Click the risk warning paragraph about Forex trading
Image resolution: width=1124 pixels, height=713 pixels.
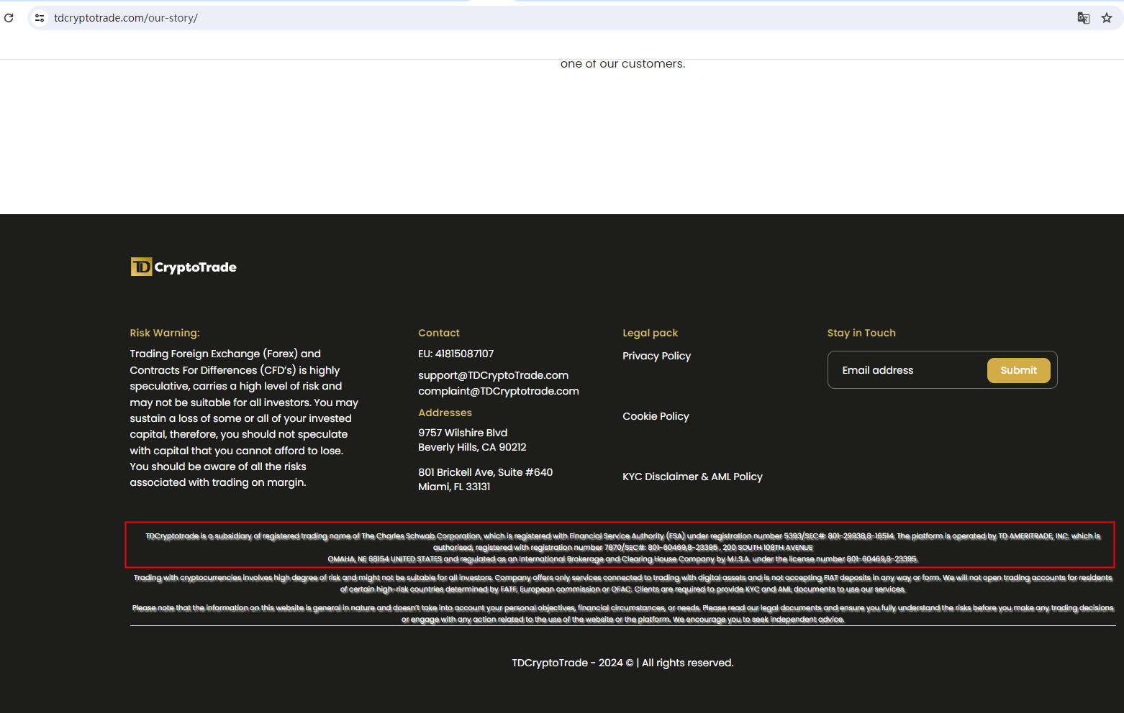tap(244, 418)
